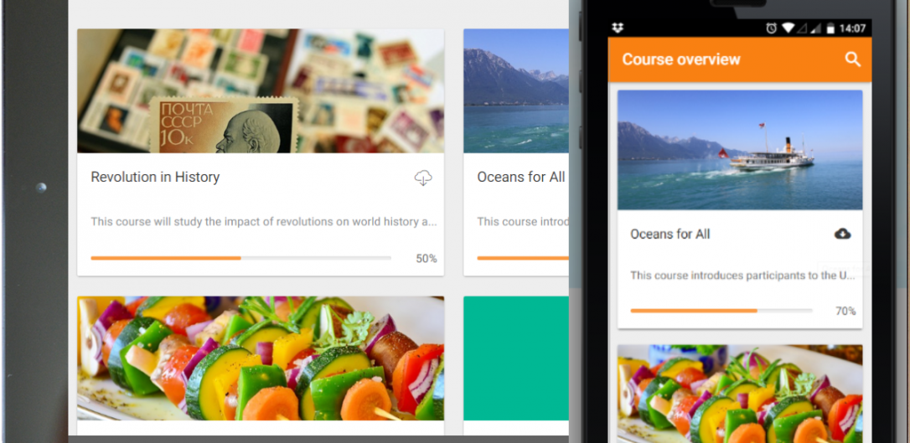910x443 pixels.
Task: Click the Revolution in History description text
Action: 263,221
